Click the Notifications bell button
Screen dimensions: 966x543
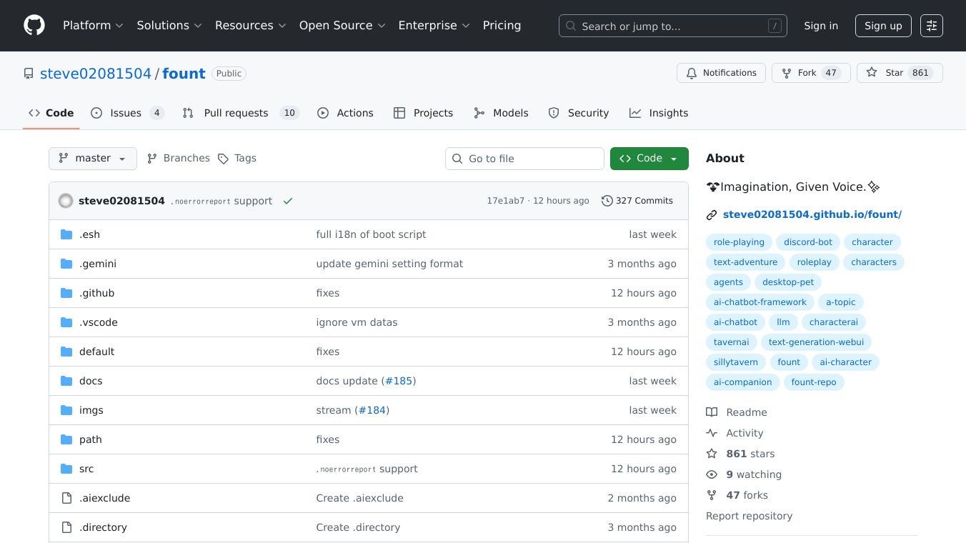pos(721,73)
